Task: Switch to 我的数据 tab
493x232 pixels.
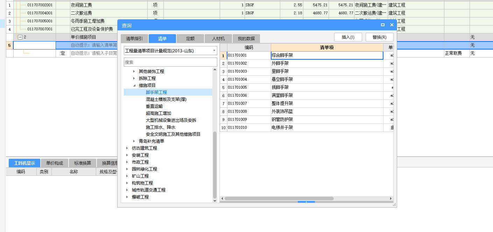Action: 246,39
